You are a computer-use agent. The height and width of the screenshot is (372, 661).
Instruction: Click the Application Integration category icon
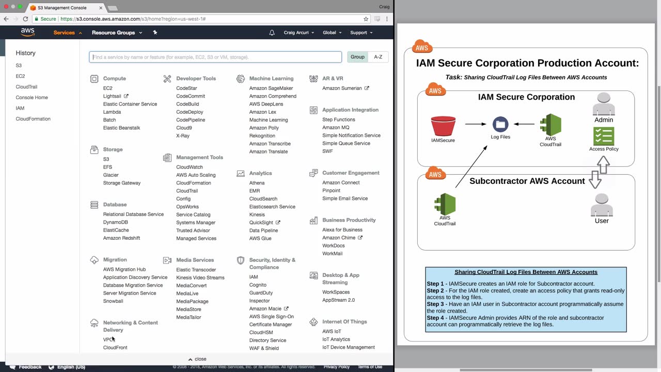[313, 110]
